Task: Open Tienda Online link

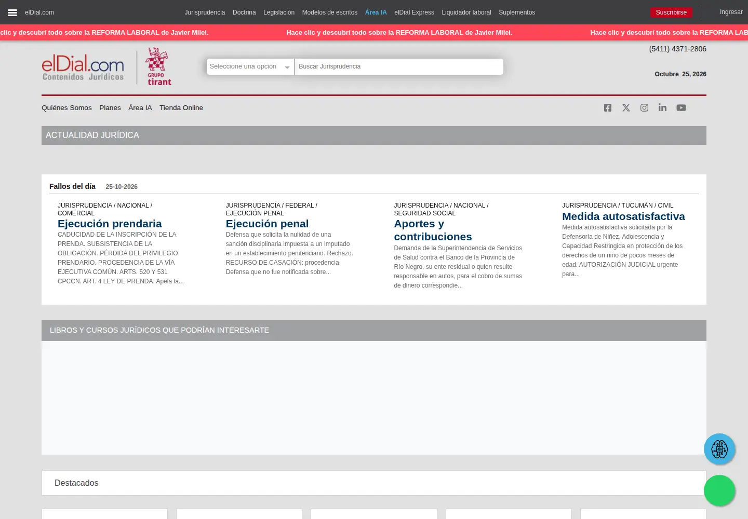Action: point(181,107)
